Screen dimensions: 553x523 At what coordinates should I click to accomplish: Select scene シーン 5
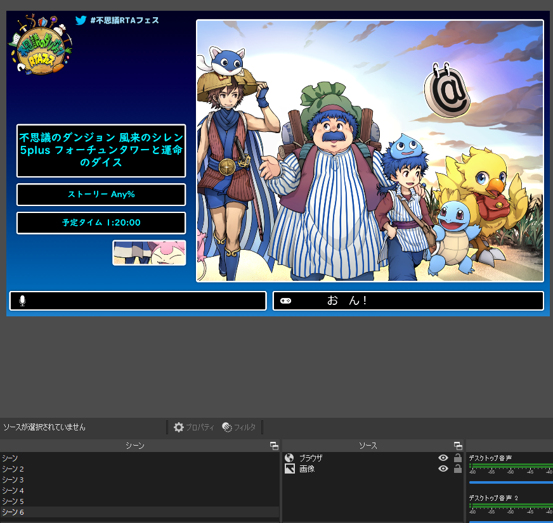(x=140, y=501)
